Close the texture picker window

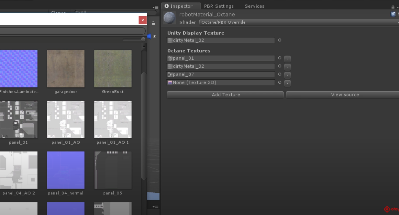click(x=143, y=20)
